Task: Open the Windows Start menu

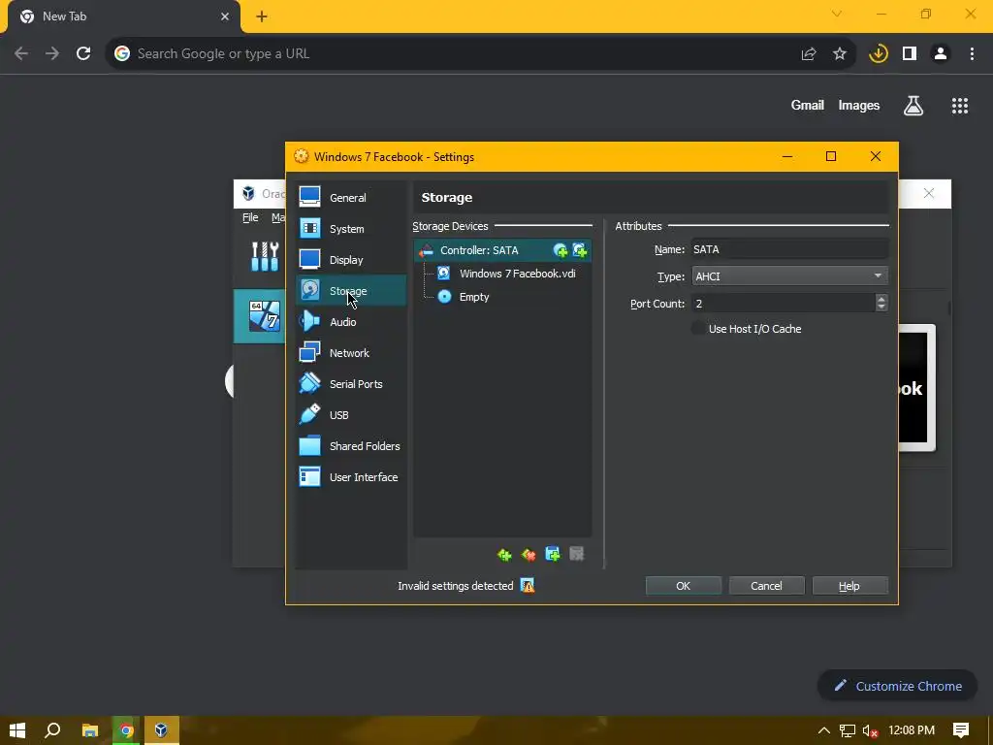Action: click(17, 730)
